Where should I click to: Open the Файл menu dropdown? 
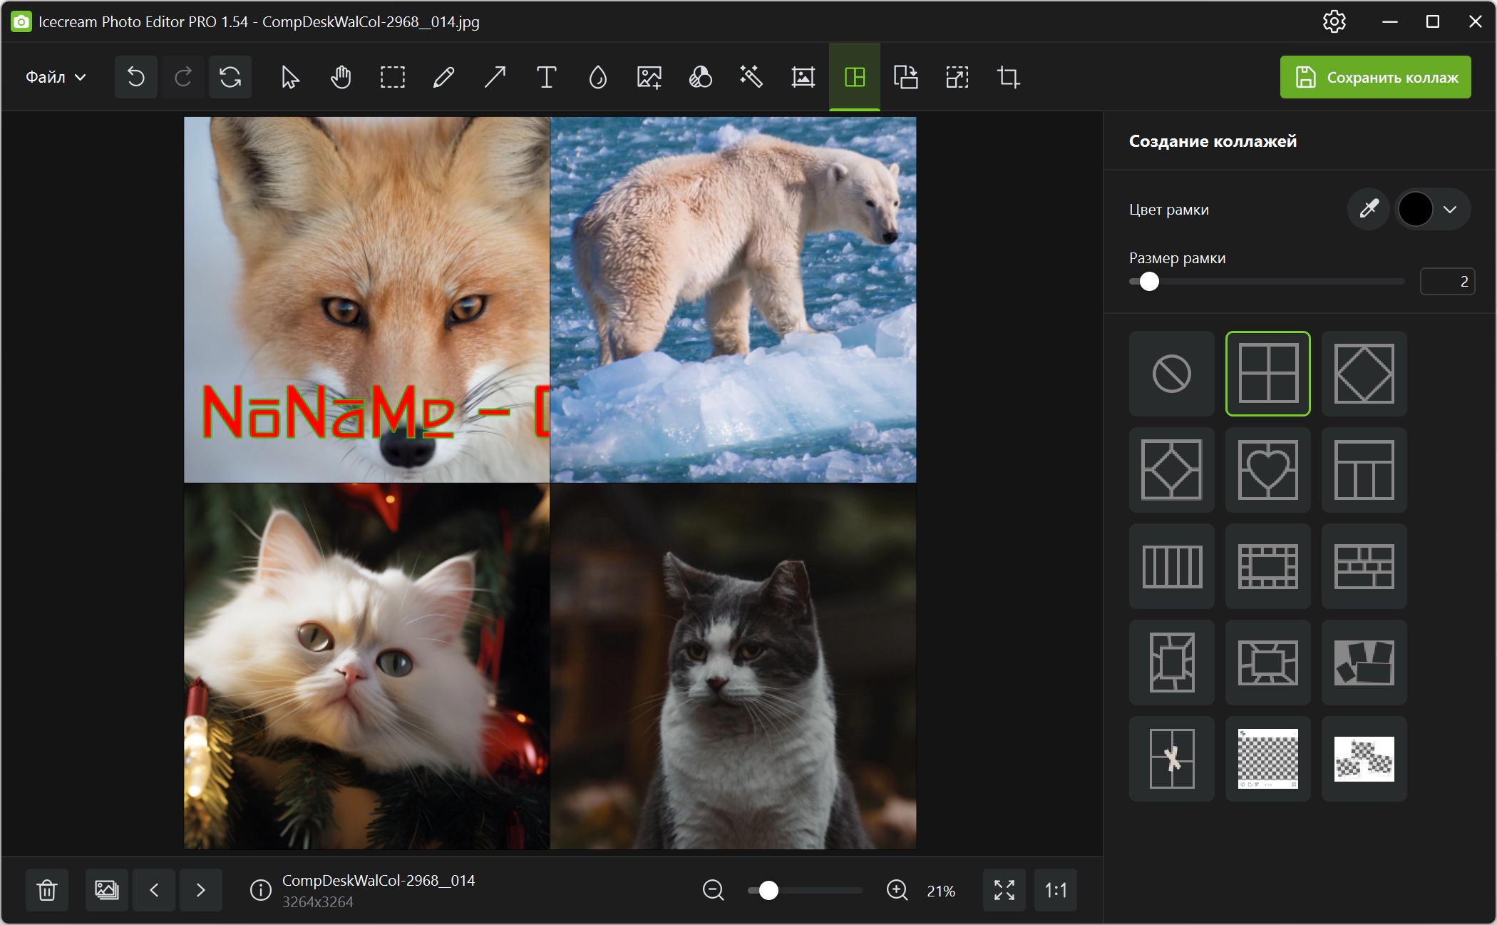coord(56,77)
